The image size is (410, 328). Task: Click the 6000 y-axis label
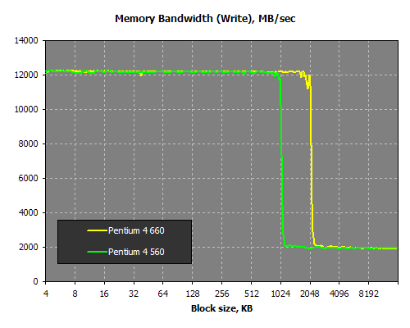pos(28,178)
